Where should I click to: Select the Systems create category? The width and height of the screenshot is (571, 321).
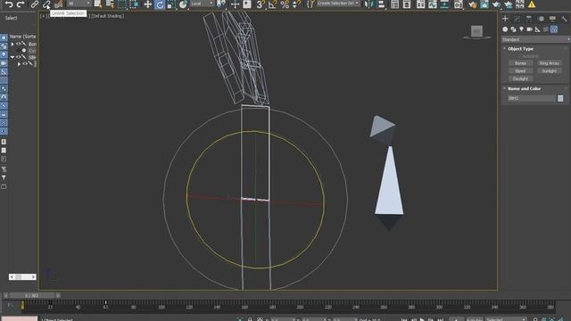[x=554, y=29]
